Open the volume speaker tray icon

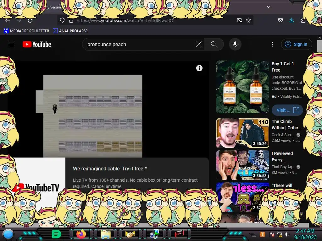tap(287, 234)
